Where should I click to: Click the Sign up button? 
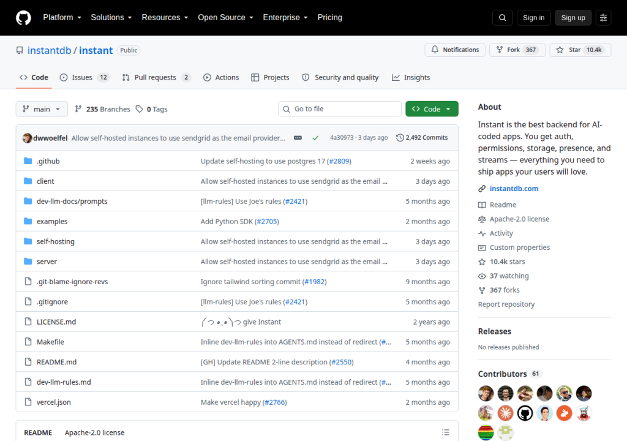click(x=573, y=18)
